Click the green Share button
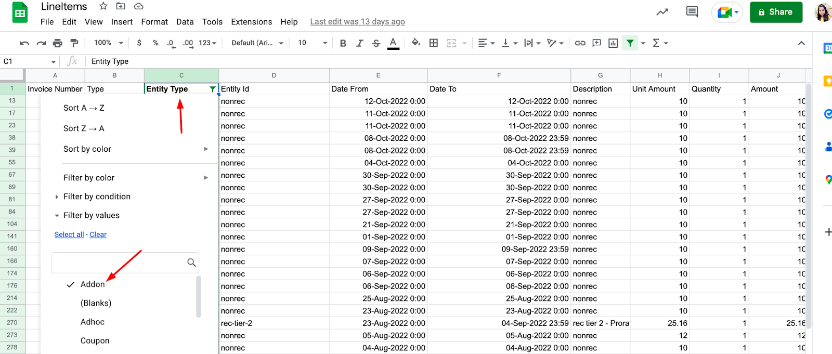The height and width of the screenshot is (354, 832). [775, 12]
